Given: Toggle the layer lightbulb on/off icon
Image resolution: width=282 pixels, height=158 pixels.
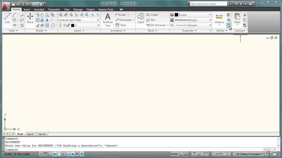Looking at the screenshot, I should tap(61, 25).
